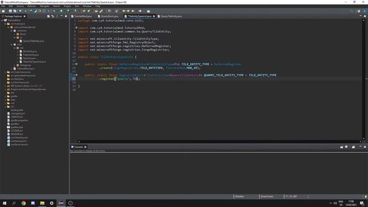This screenshot has width=368, height=207.
Task: Click the Writable status bar entry
Action: (x=239, y=197)
